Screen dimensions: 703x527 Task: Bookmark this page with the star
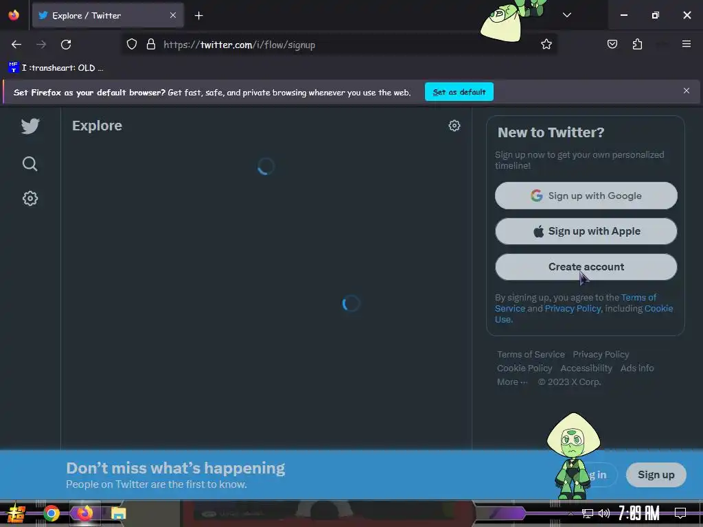pos(546,45)
